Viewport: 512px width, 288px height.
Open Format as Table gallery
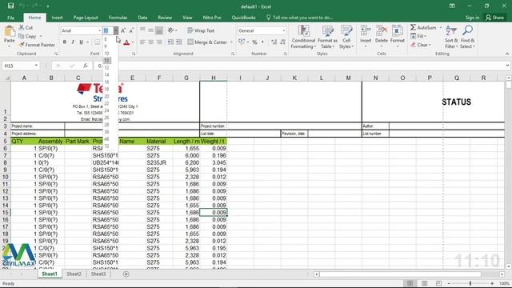click(327, 37)
